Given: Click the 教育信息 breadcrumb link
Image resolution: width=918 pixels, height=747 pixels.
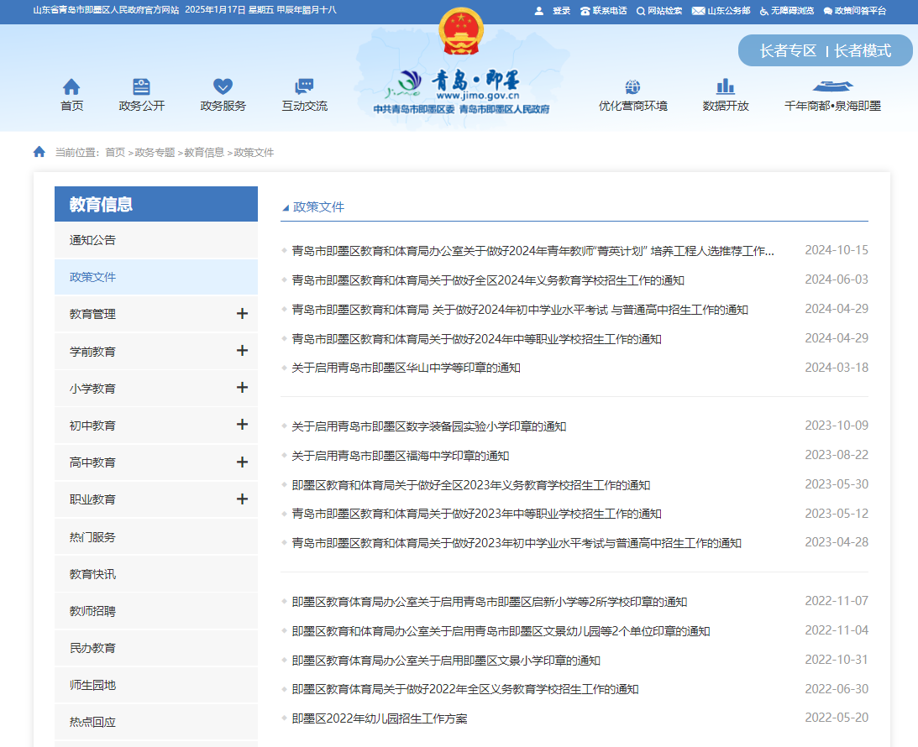Looking at the screenshot, I should (x=204, y=152).
